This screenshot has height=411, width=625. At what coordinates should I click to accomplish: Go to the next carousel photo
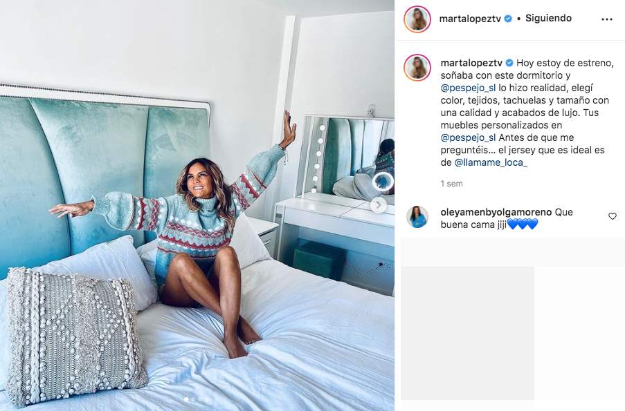pos(378,205)
